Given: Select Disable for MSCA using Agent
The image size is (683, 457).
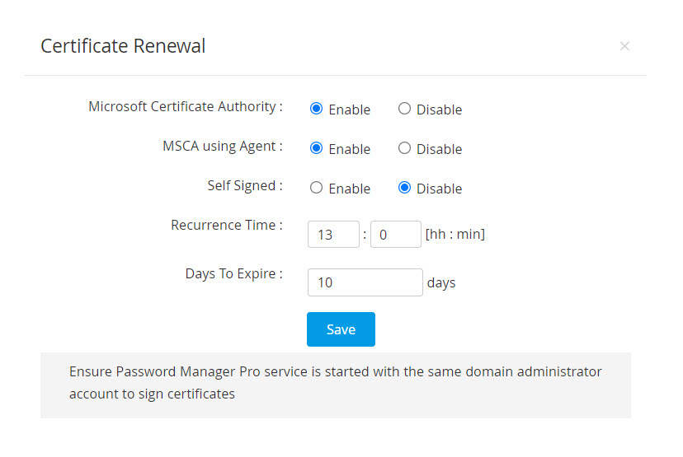Looking at the screenshot, I should [x=404, y=148].
